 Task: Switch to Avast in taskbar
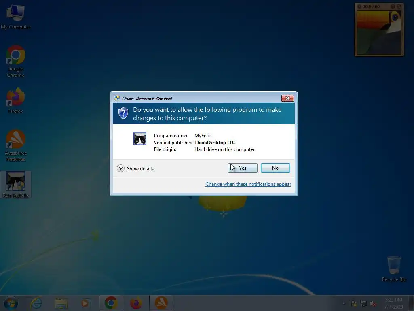(x=161, y=303)
